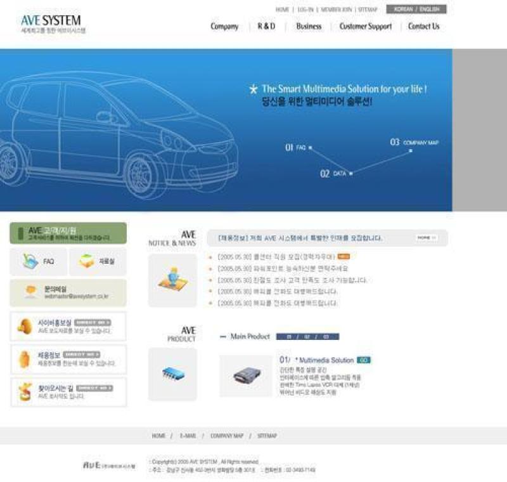Image resolution: width=507 pixels, height=482 pixels.
Task: Click the MEMBER JOIN link at top
Action: point(336,10)
